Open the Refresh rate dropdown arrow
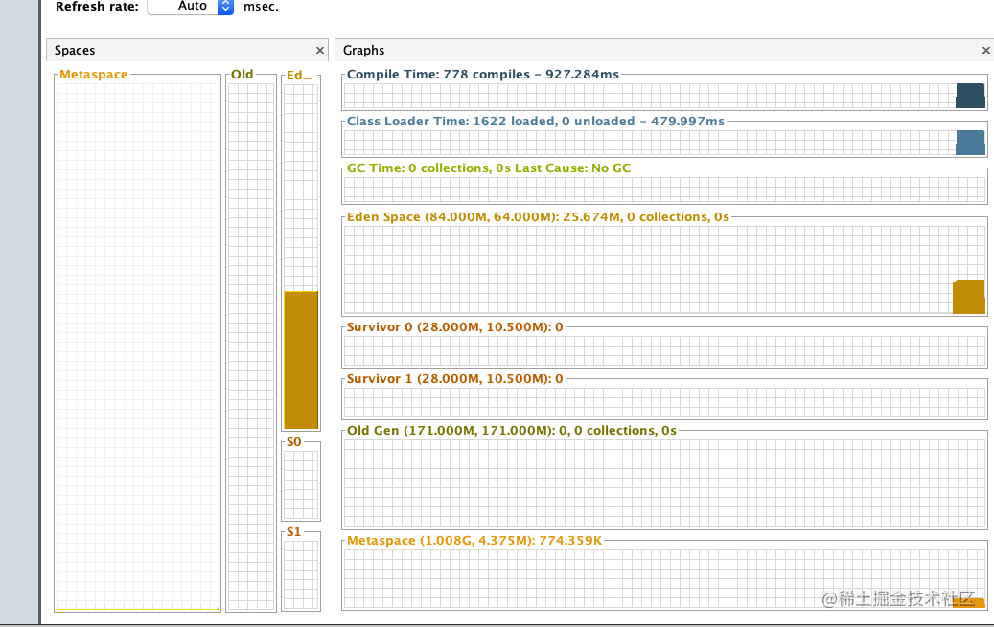The image size is (994, 627). click(225, 7)
